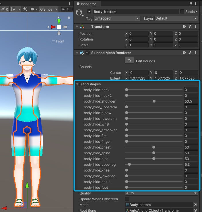Toggle Update When Offscreen checkbox
This screenshot has width=202, height=212.
(127, 199)
